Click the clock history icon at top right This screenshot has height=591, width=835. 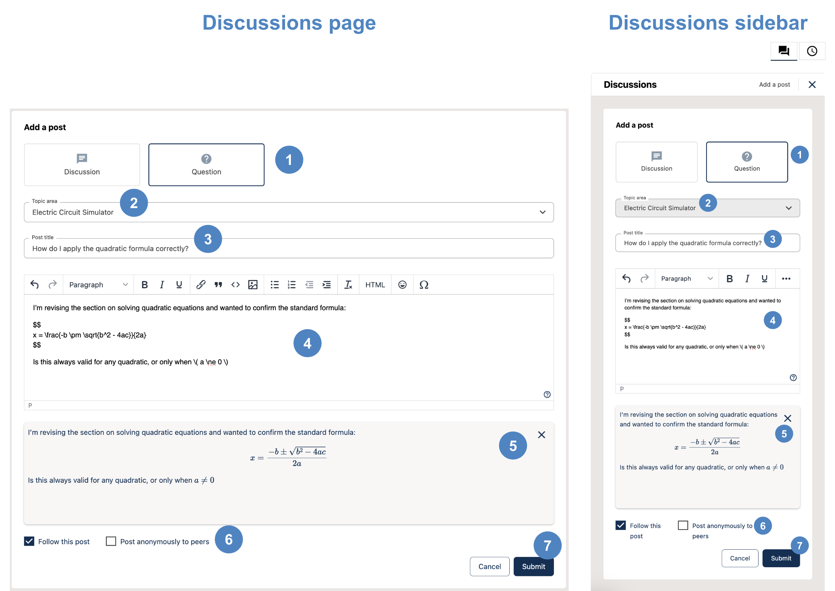click(x=812, y=51)
